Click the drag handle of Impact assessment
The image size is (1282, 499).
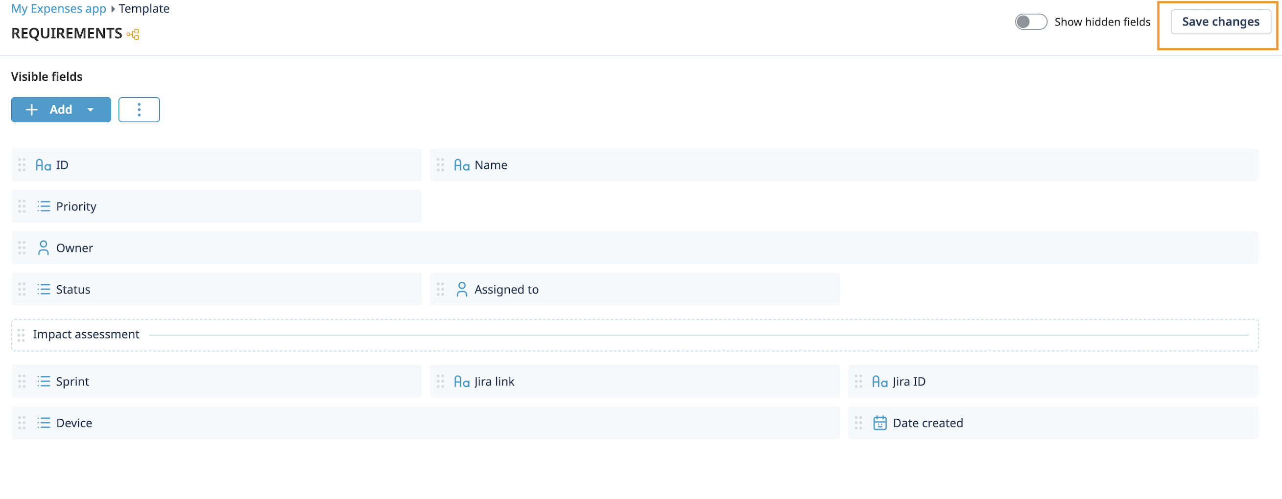point(21,335)
